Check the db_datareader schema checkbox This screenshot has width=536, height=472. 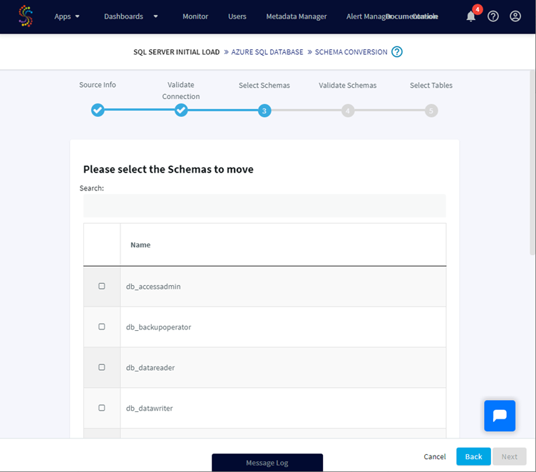click(x=101, y=367)
